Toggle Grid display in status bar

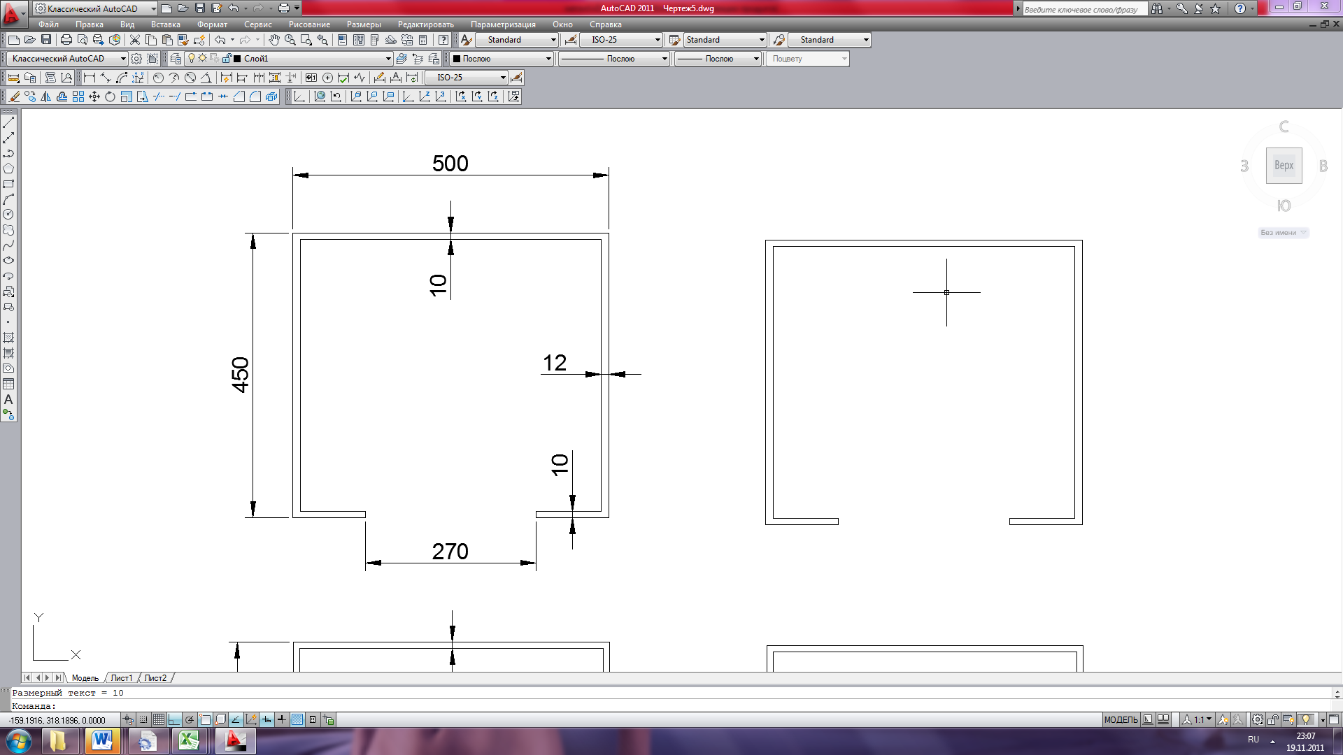click(159, 719)
